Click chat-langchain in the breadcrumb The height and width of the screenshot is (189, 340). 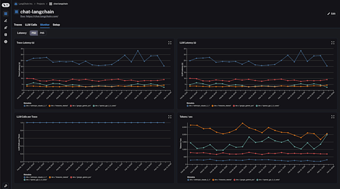(60, 3)
